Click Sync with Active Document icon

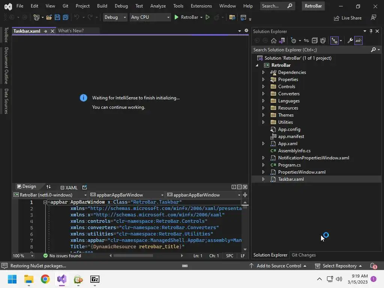(x=306, y=40)
